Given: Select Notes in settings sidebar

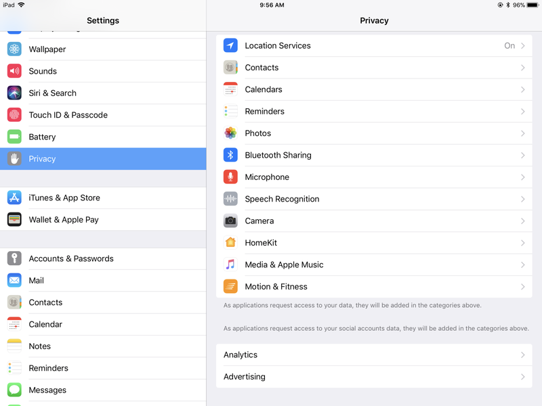Looking at the screenshot, I should (103, 346).
